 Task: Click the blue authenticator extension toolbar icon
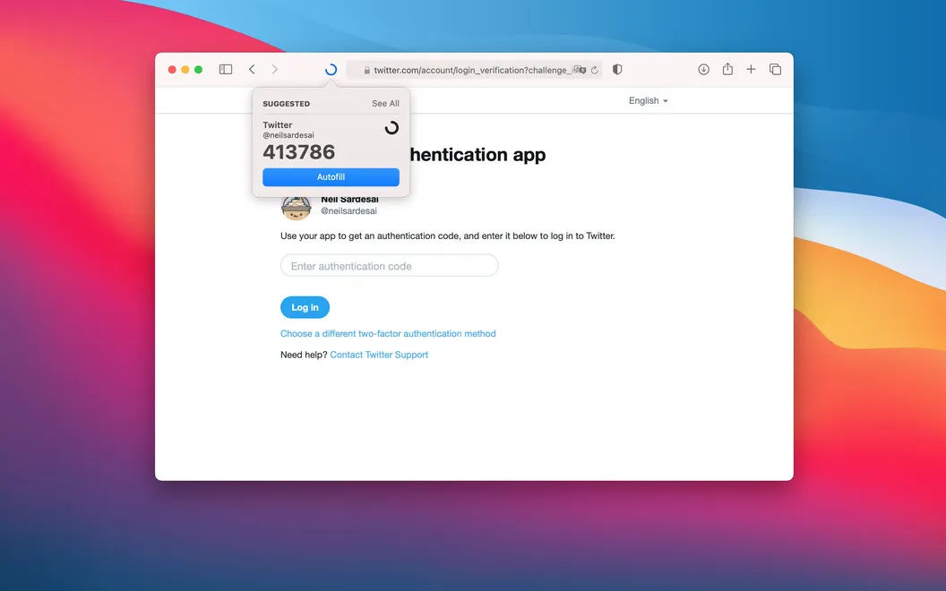pyautogui.click(x=331, y=69)
